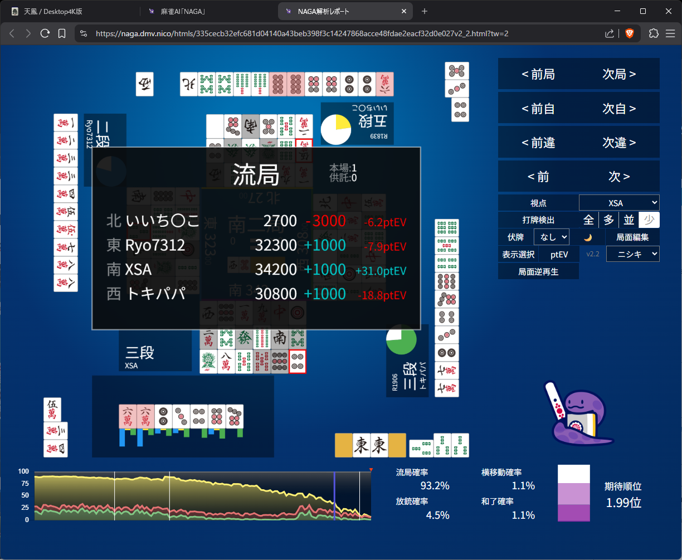Set discard detection level to 全

588,220
